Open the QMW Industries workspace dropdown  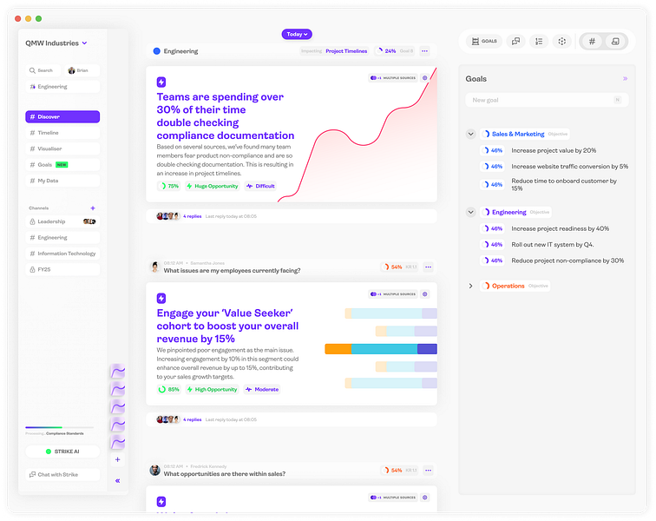[56, 43]
